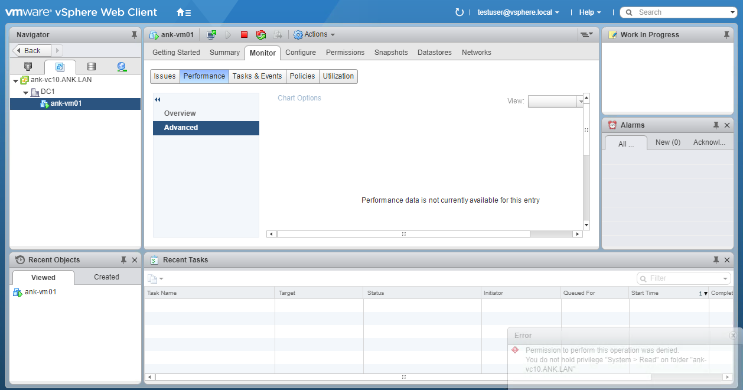Open the Networking navigator view icon
Image resolution: width=743 pixels, height=390 pixels.
[122, 67]
